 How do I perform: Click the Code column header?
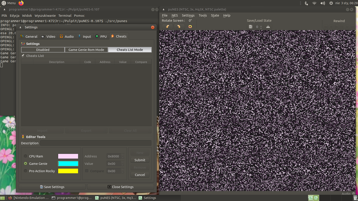[x=88, y=62]
